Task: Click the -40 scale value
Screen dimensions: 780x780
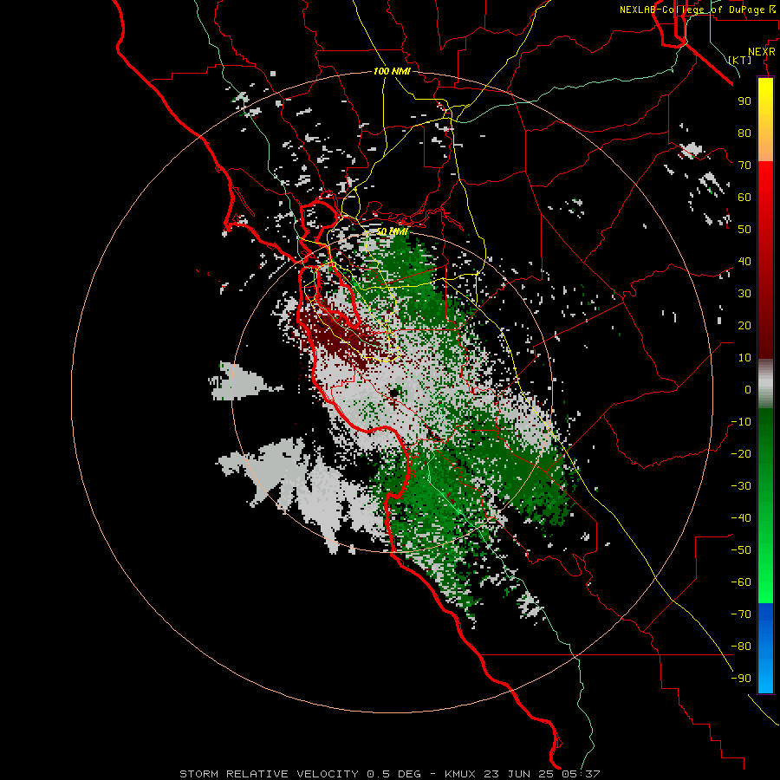Action: [741, 518]
